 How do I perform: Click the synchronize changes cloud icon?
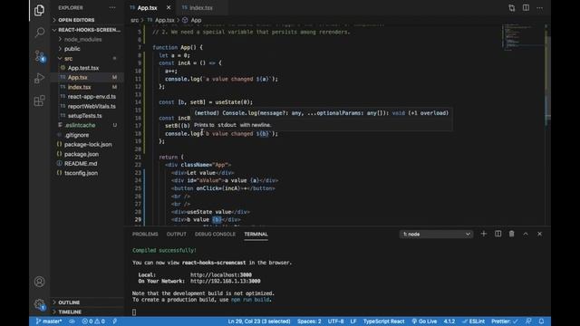[x=72, y=321]
